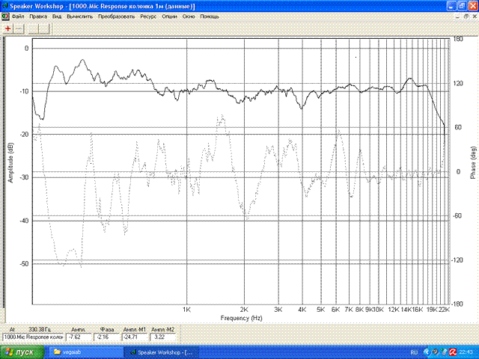Close the inner document window
Image resolution: width=479 pixels, height=359 pixels.
coord(475,16)
